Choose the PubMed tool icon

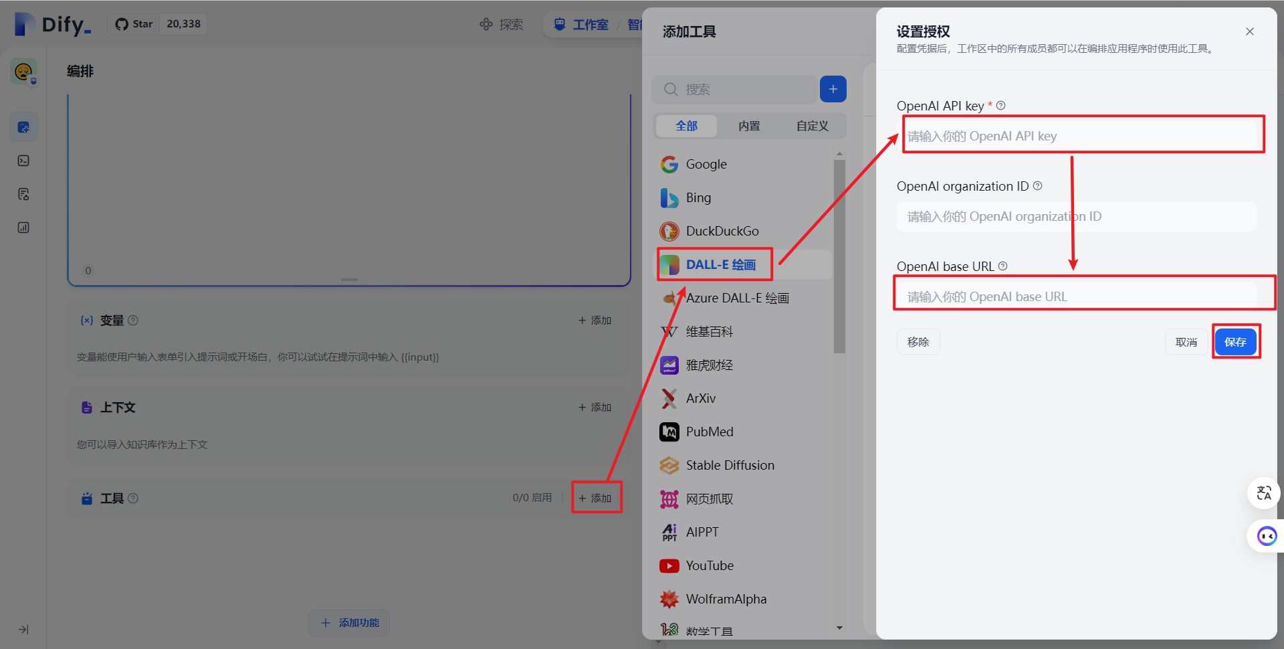tap(669, 432)
